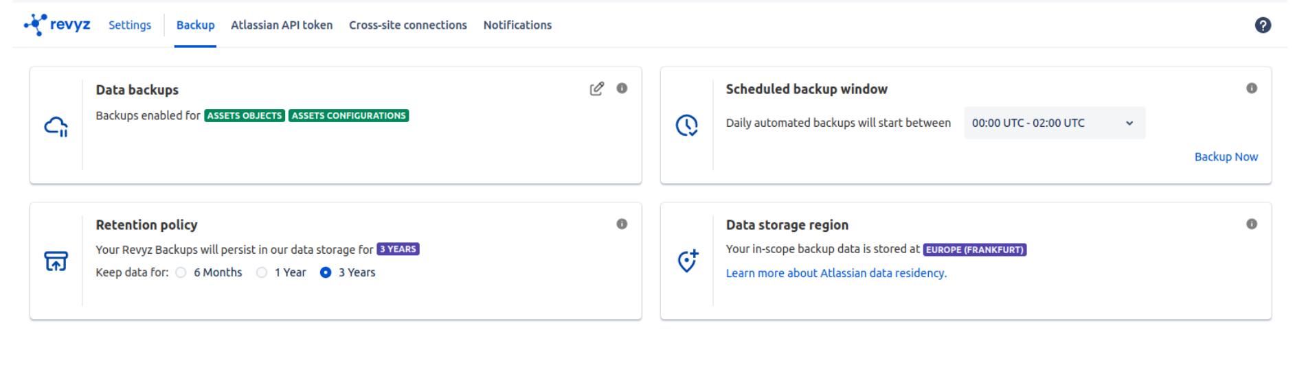This screenshot has height=378, width=1306.
Task: Open the Cross-site connections tab
Action: tap(407, 25)
